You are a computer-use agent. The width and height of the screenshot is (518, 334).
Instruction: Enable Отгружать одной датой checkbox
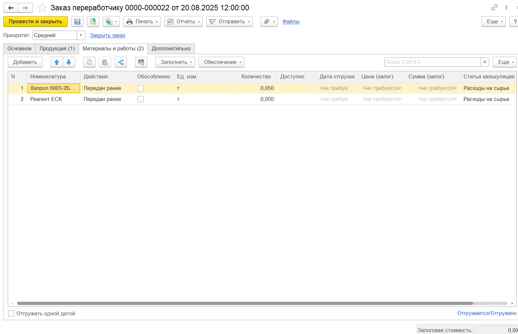click(11, 314)
